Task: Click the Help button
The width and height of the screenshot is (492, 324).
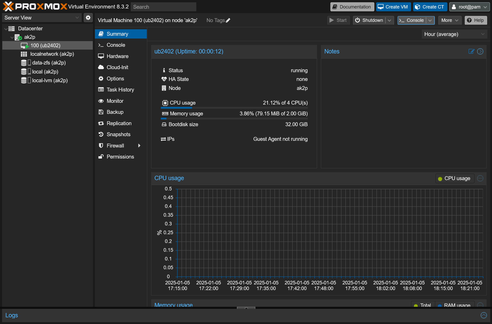Action: 476,20
